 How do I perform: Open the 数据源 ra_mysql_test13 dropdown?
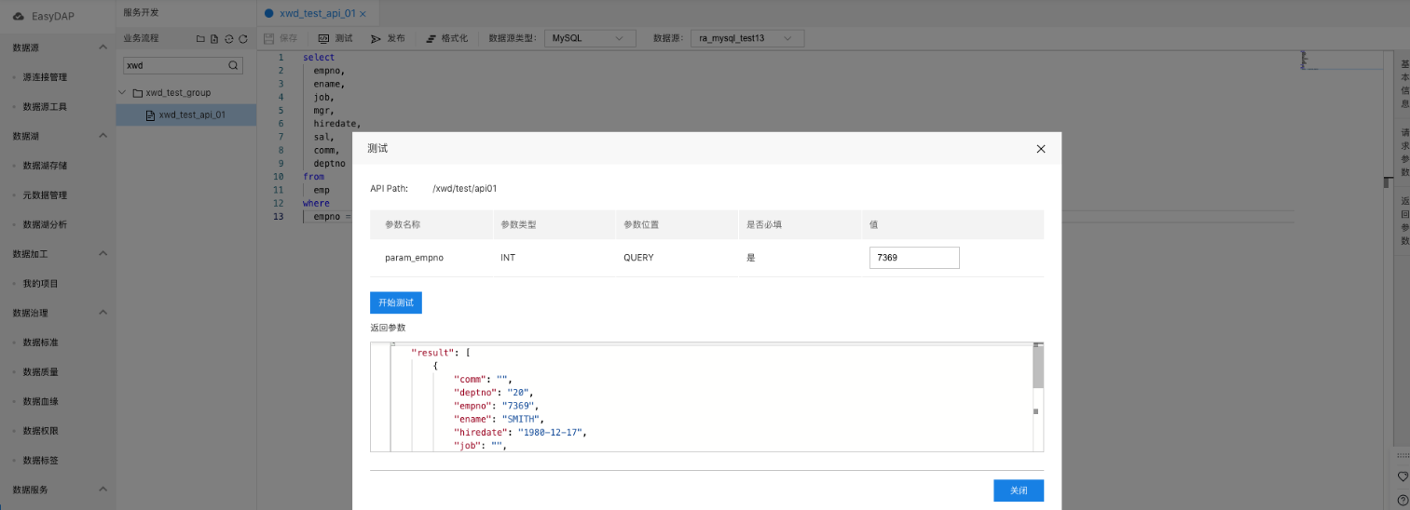(747, 38)
